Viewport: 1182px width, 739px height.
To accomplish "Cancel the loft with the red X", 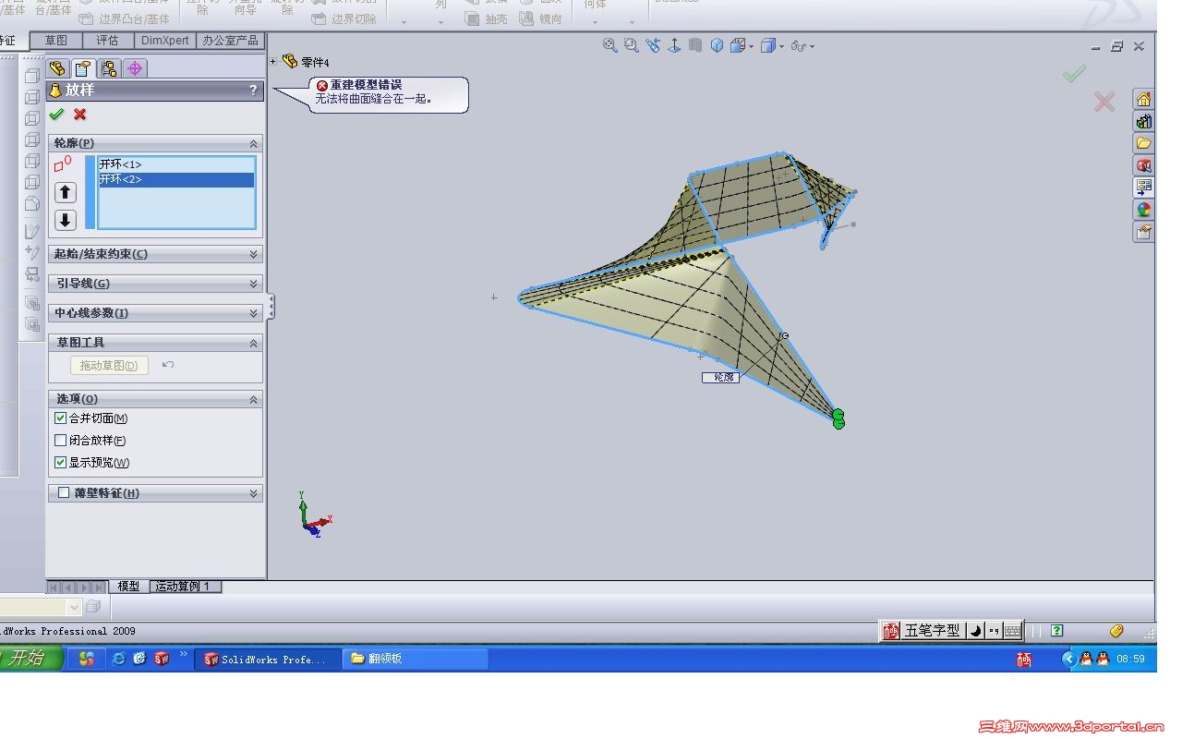I will pos(80,115).
